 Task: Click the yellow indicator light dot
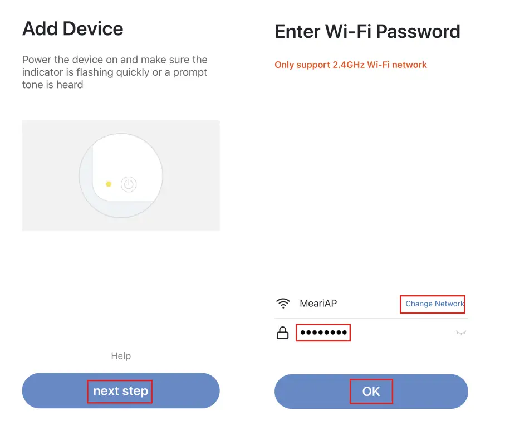click(x=109, y=184)
